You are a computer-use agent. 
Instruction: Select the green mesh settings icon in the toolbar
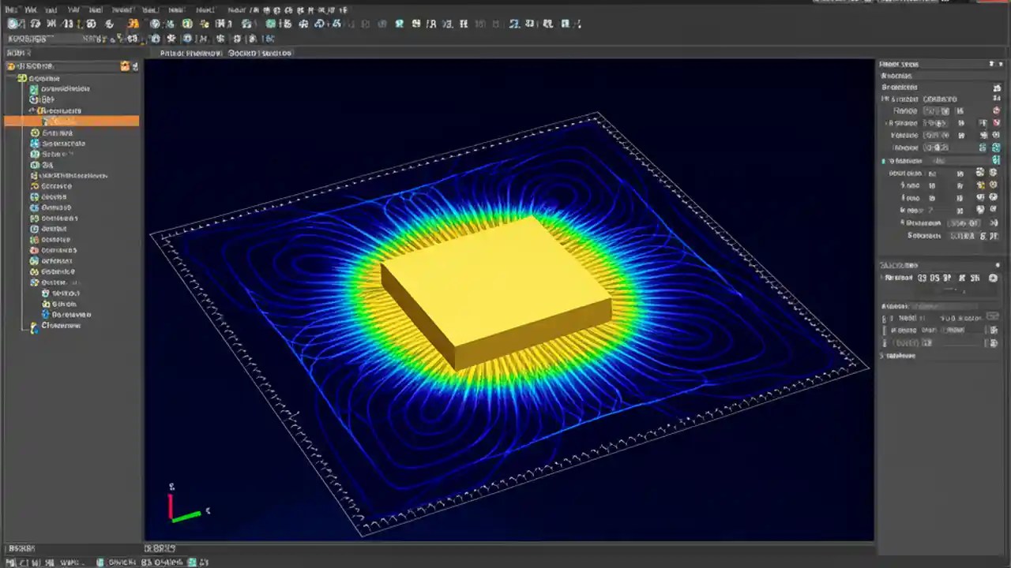187,24
